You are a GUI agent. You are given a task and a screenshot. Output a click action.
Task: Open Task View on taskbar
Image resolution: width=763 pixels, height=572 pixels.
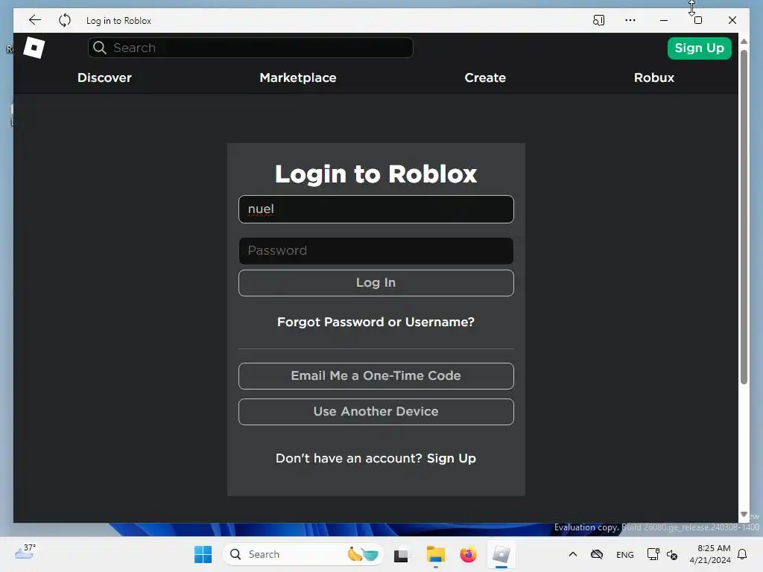[401, 555]
